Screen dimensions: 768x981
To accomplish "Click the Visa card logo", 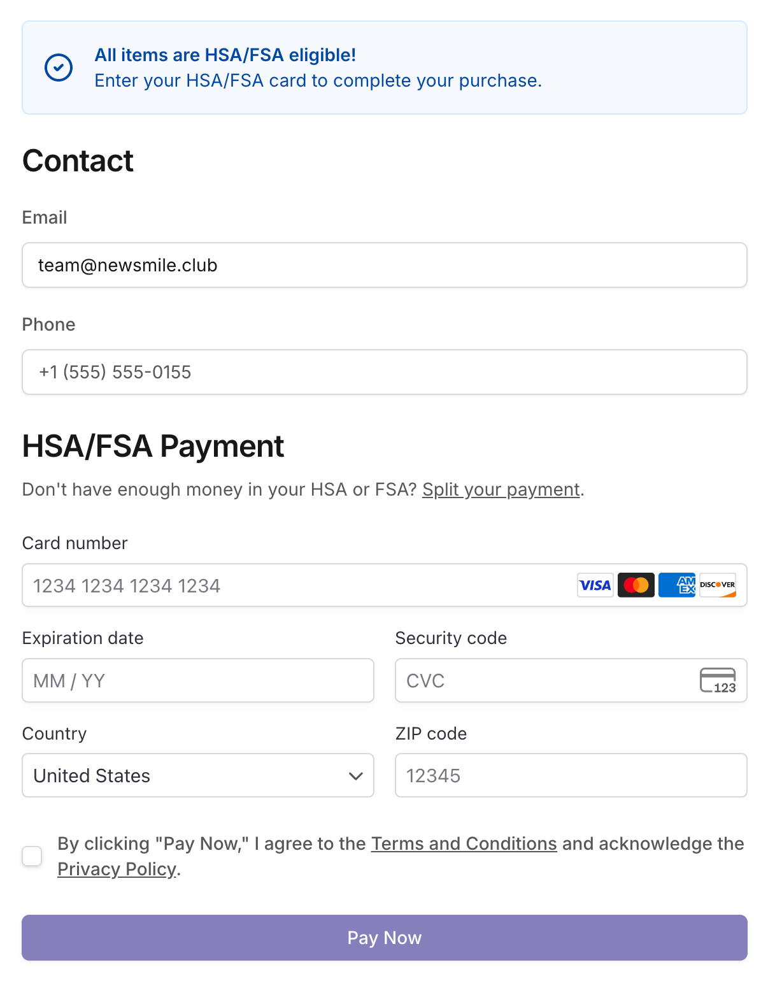I will (x=595, y=585).
